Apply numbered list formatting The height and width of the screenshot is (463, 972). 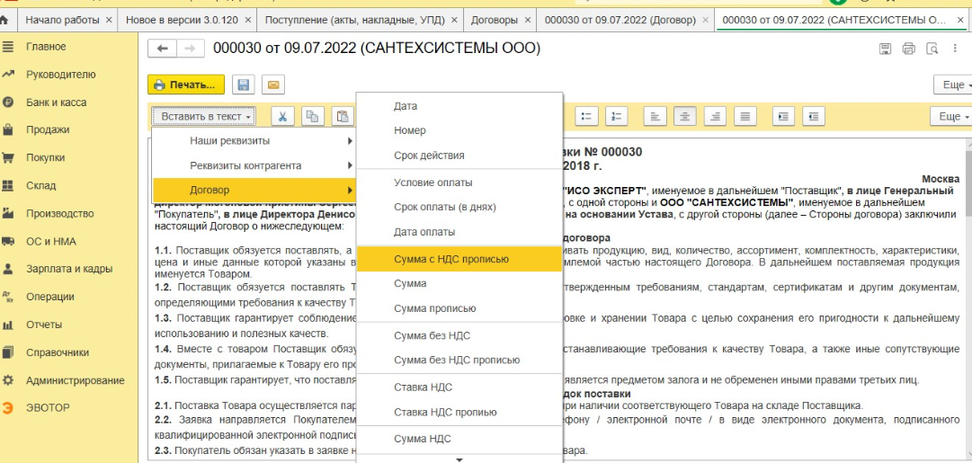pyautogui.click(x=616, y=116)
